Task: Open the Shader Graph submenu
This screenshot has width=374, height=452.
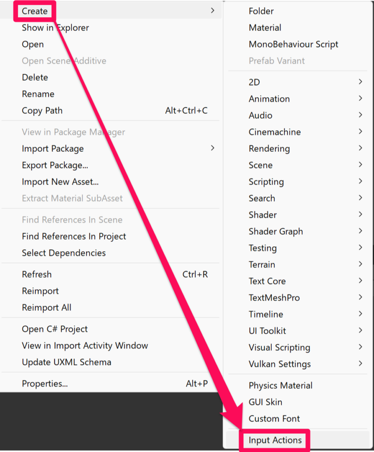Action: click(276, 231)
